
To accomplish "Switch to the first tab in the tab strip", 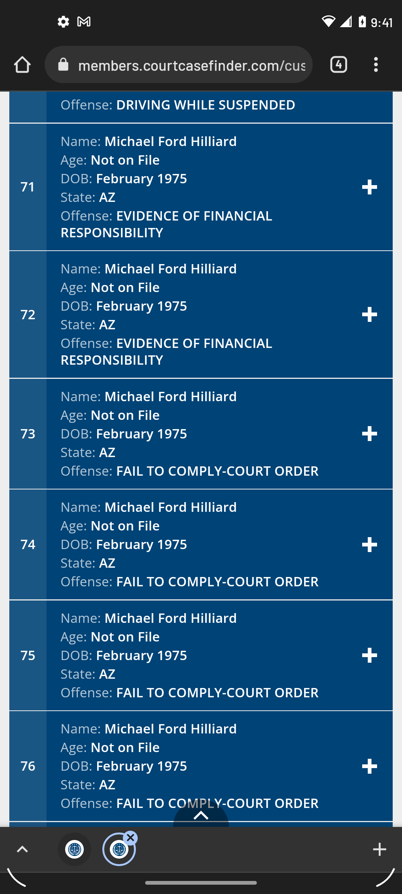I will 74,850.
